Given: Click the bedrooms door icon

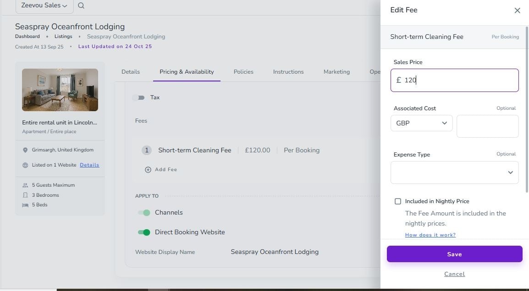Looking at the screenshot, I should (x=25, y=195).
